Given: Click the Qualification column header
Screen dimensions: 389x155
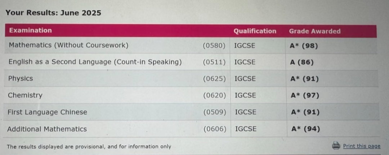Looking at the screenshot, I should 255,31.
